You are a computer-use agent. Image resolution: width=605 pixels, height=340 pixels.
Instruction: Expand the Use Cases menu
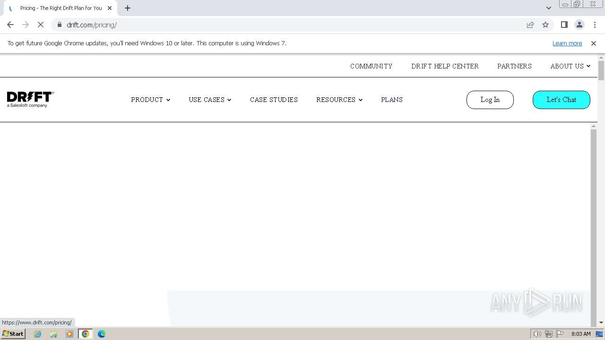(x=210, y=100)
